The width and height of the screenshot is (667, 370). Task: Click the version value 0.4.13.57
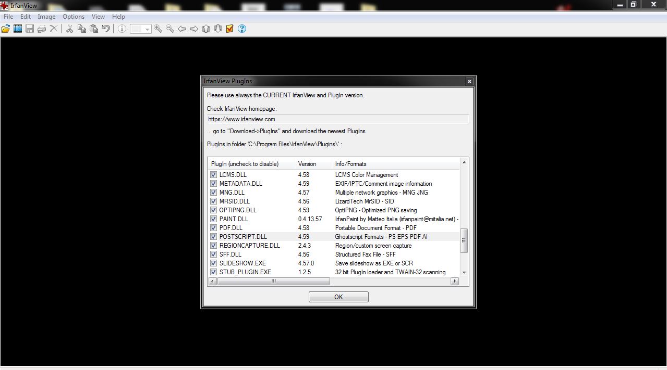click(x=310, y=219)
